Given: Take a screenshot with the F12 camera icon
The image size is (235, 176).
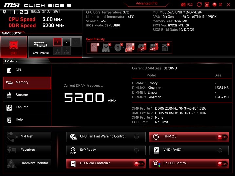Looking at the screenshot, I should tap(183, 5).
